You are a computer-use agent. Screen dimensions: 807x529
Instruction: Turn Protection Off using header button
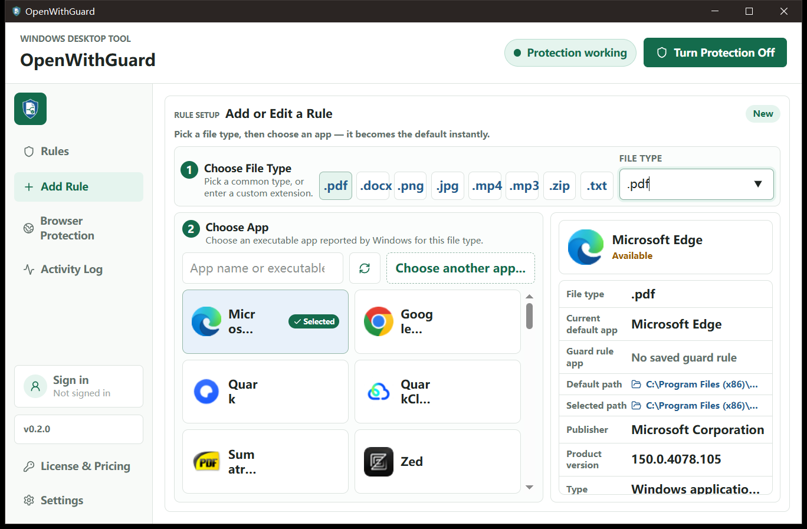pos(715,52)
